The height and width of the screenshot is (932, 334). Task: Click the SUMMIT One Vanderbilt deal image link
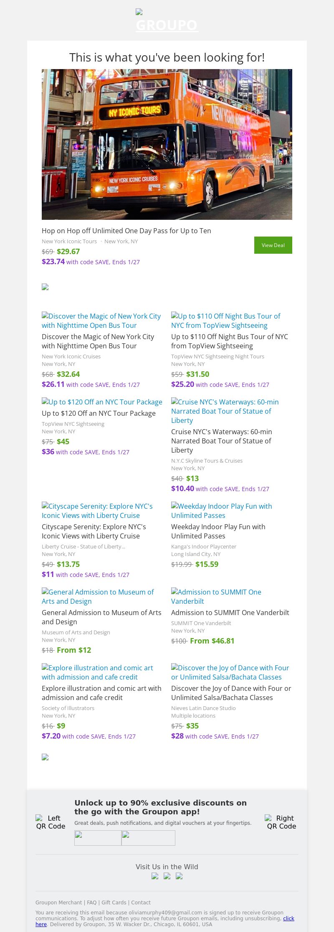[216, 596]
